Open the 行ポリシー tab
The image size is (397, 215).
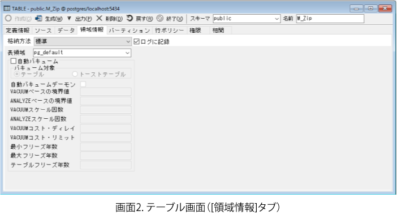170,31
